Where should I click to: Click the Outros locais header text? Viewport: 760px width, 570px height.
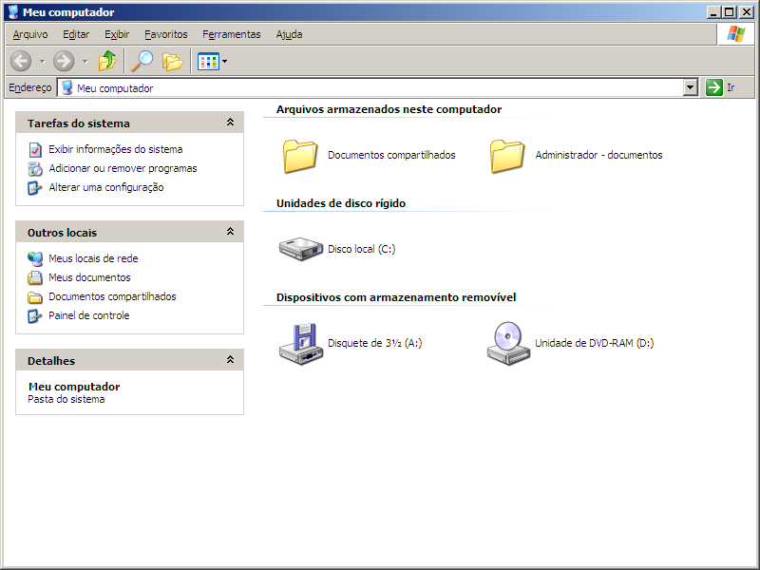coord(62,233)
